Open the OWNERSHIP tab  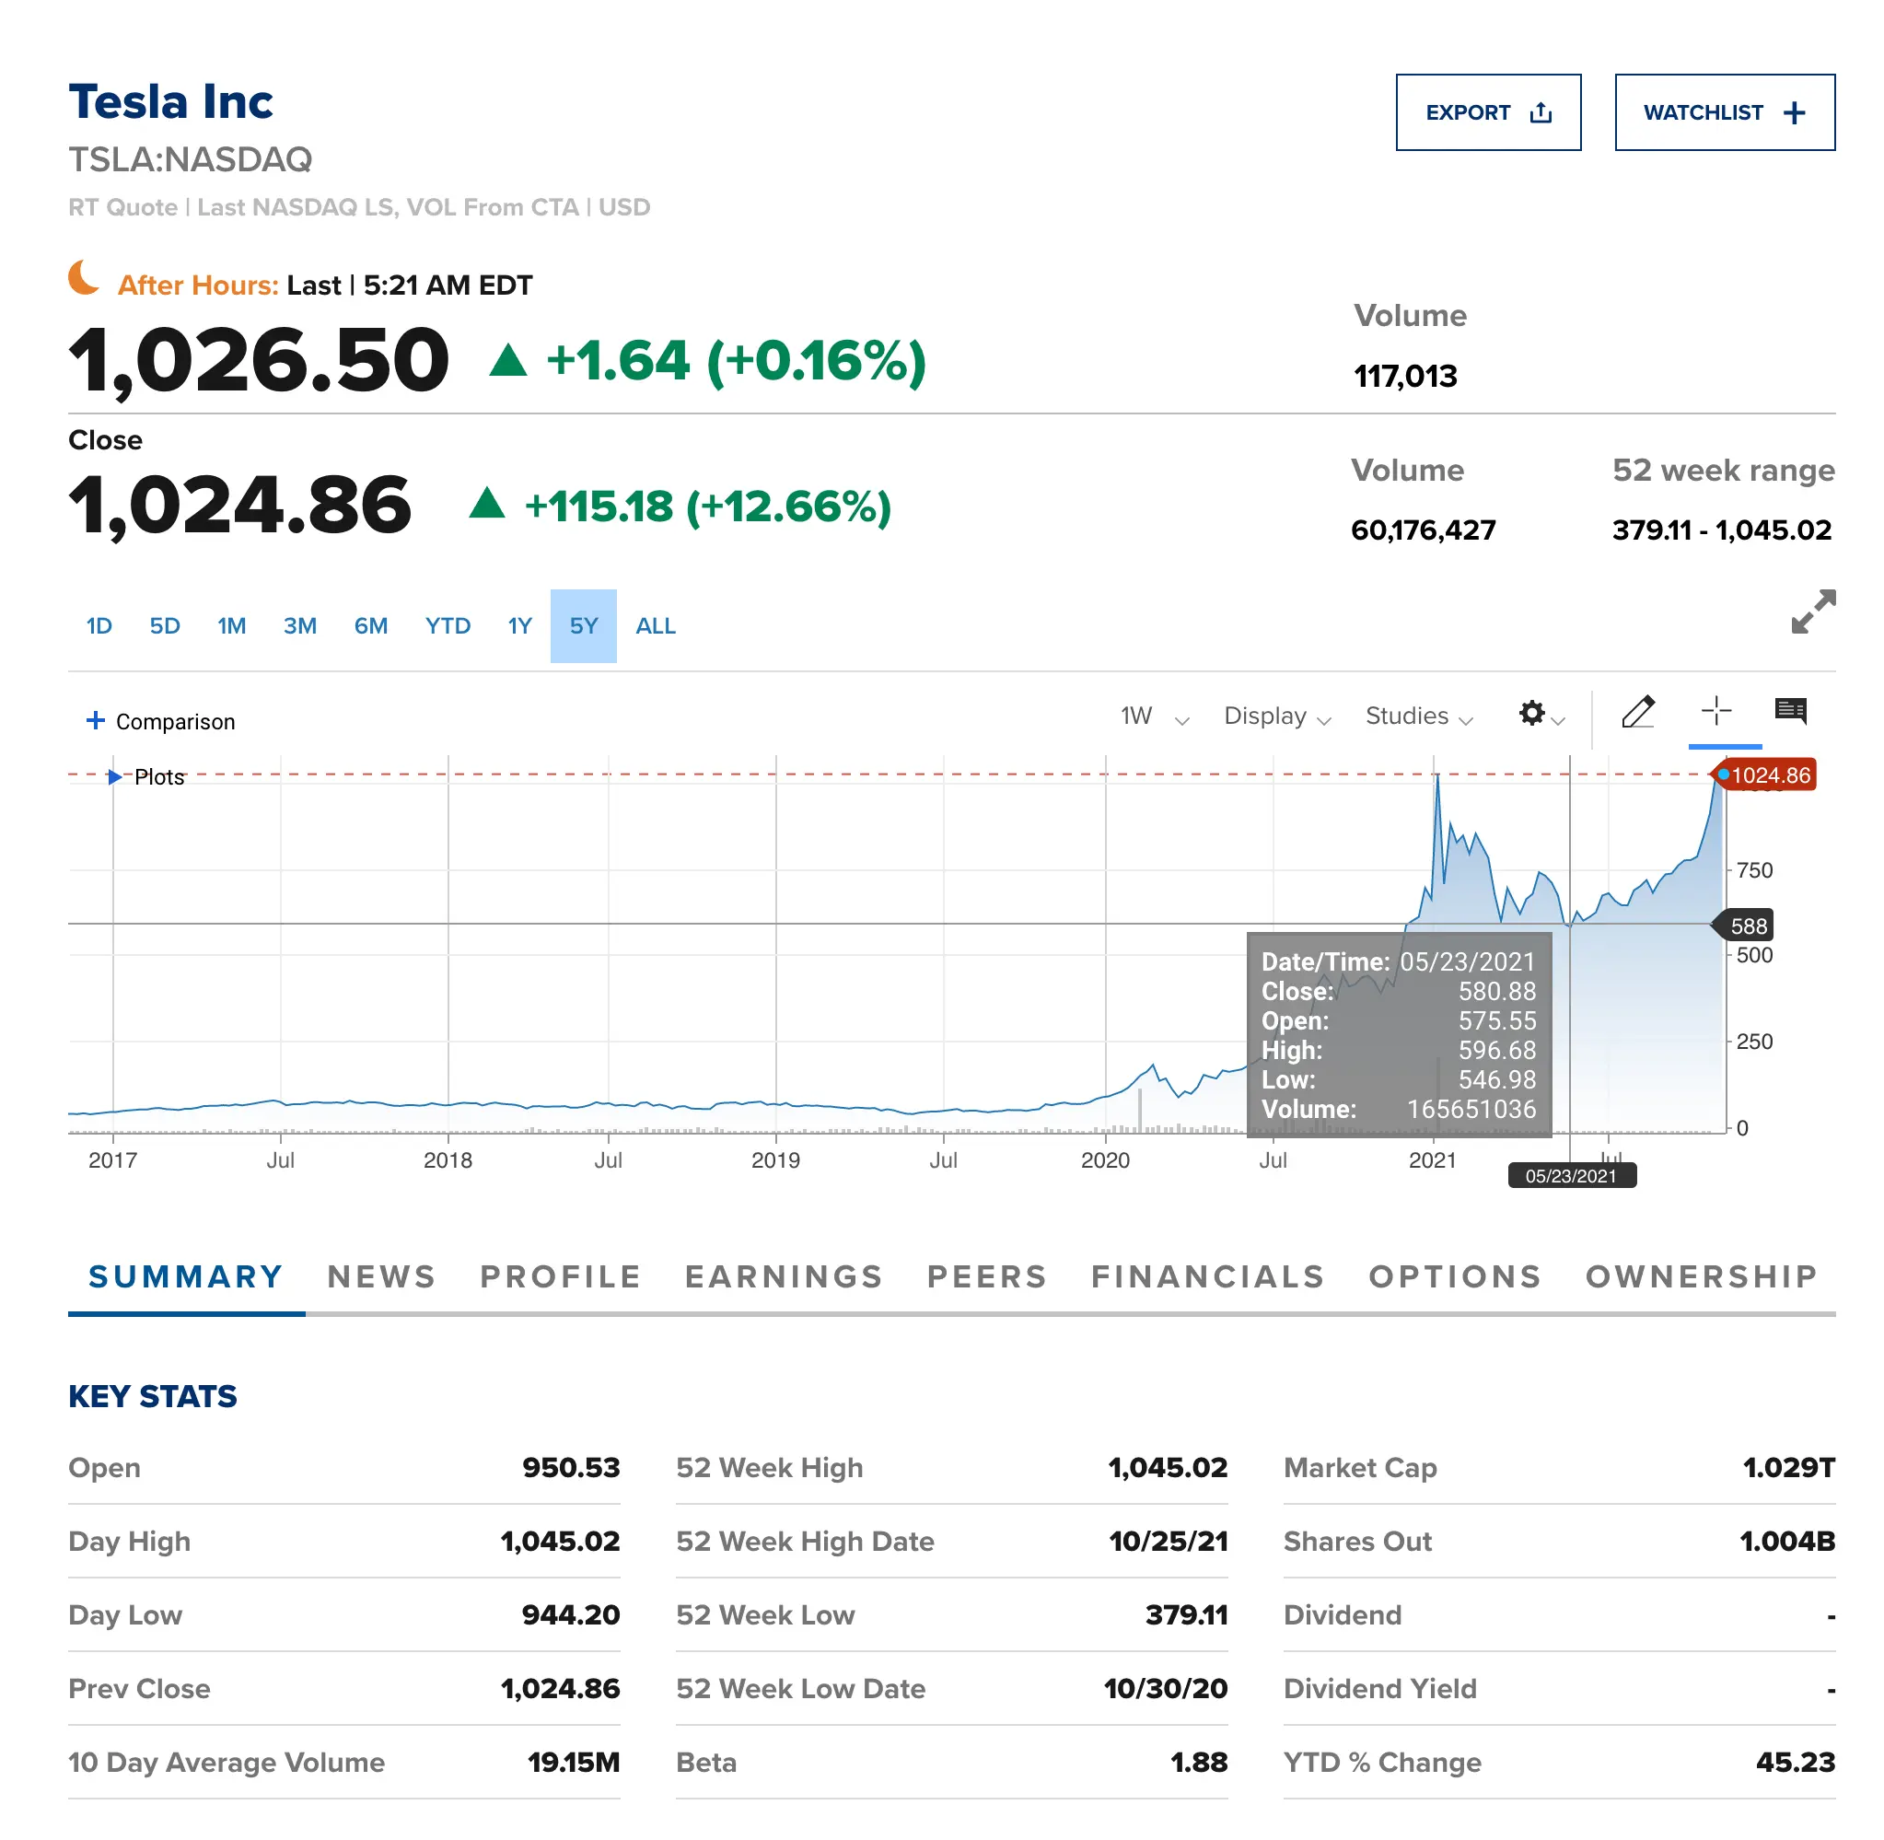1702,1277
